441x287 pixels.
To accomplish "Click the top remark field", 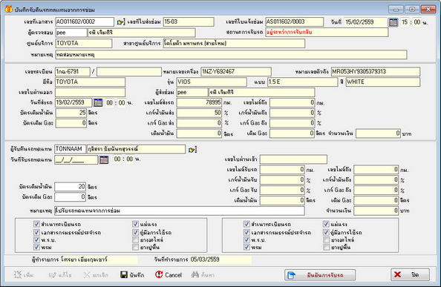I will tap(231, 54).
